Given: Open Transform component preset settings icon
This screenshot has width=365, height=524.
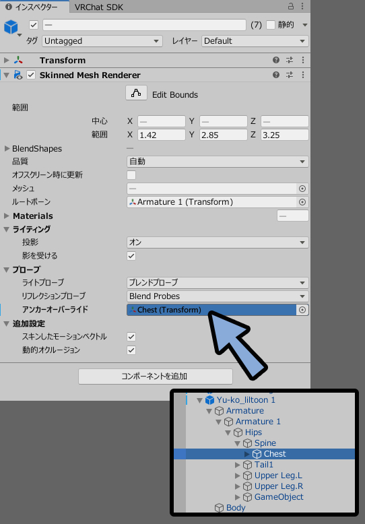Looking at the screenshot, I should point(290,60).
